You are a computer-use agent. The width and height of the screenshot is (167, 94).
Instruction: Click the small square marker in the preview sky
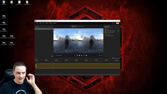(82, 32)
